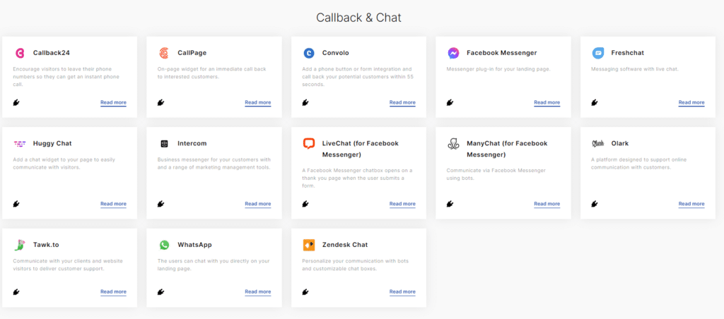Click the Huggy Chat card title
The width and height of the screenshot is (724, 319).
point(52,143)
